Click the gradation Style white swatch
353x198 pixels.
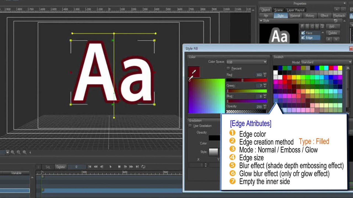pos(213,152)
